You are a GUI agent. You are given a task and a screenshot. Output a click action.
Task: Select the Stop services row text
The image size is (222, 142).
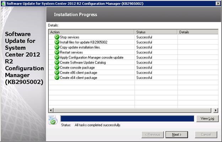69,37
